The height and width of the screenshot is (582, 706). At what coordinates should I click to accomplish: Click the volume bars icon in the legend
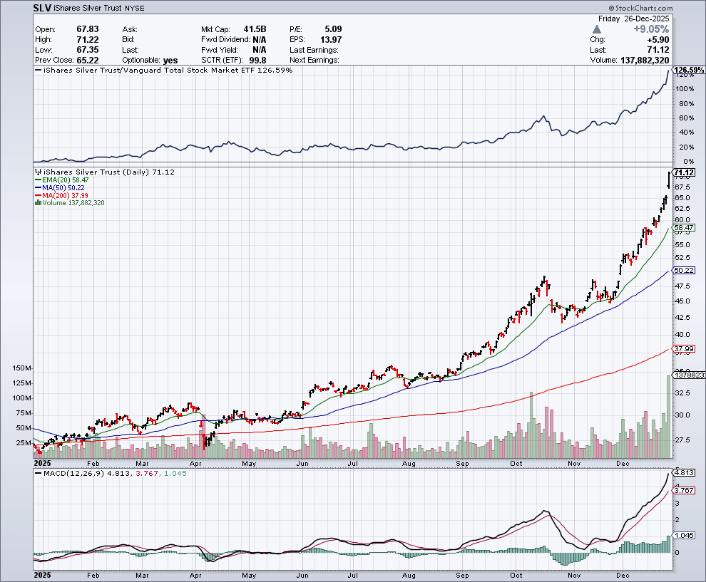(x=38, y=203)
